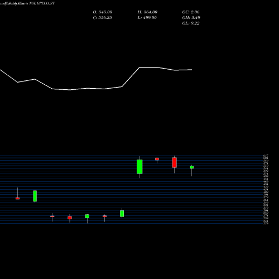Select the high price 'H: 564.00'

[147, 12]
